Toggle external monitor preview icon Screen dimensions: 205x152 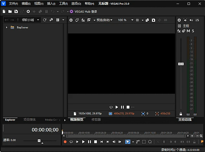pyautogui.click(x=77, y=20)
